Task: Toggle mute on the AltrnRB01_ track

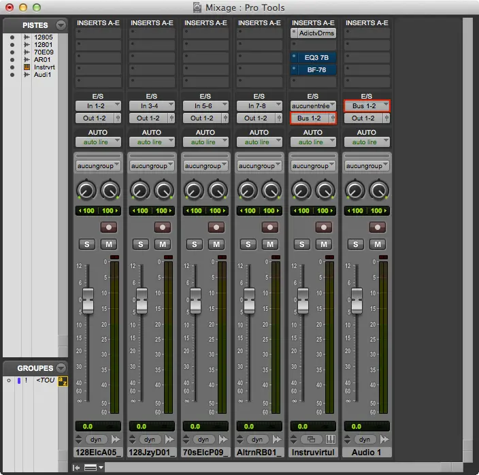Action: pos(270,244)
